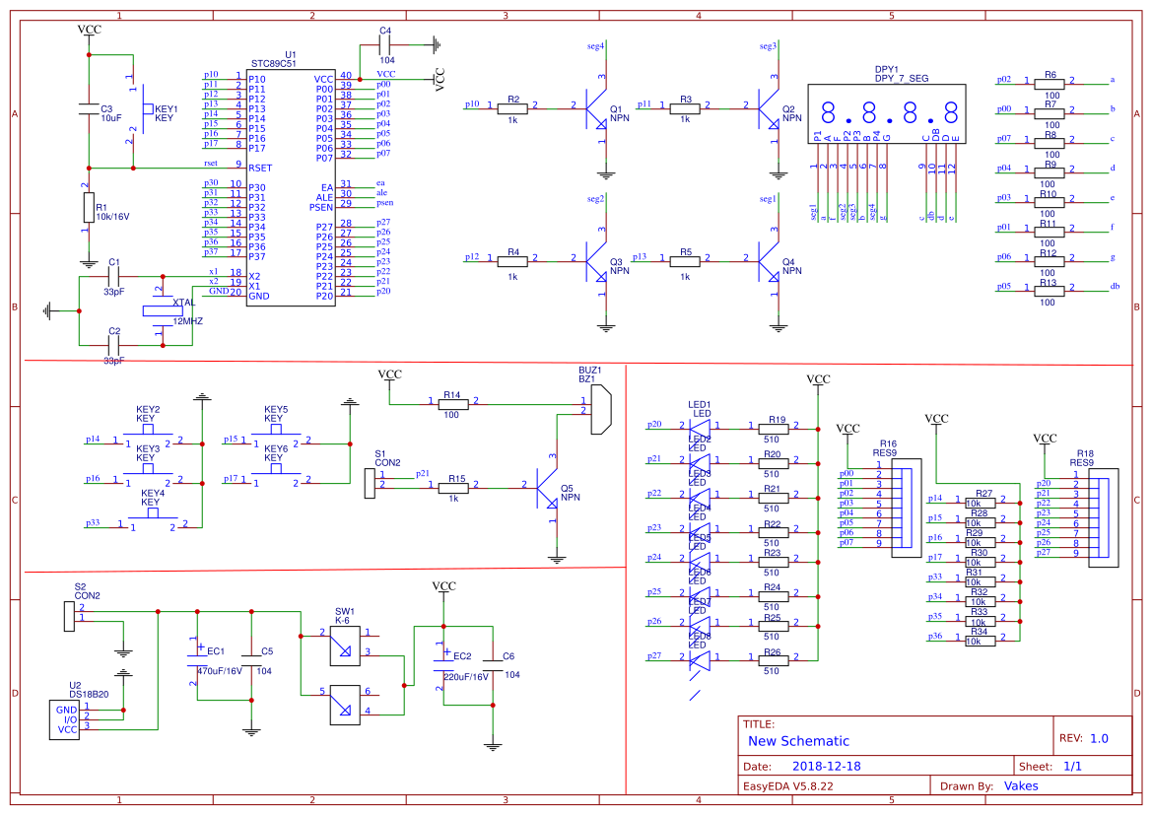Click electrolytic capacitor EC2 220uF/16V
1152x815 pixels.
coord(443,661)
